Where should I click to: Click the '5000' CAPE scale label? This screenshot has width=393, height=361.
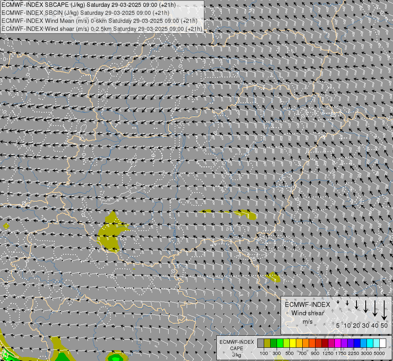point(379,353)
